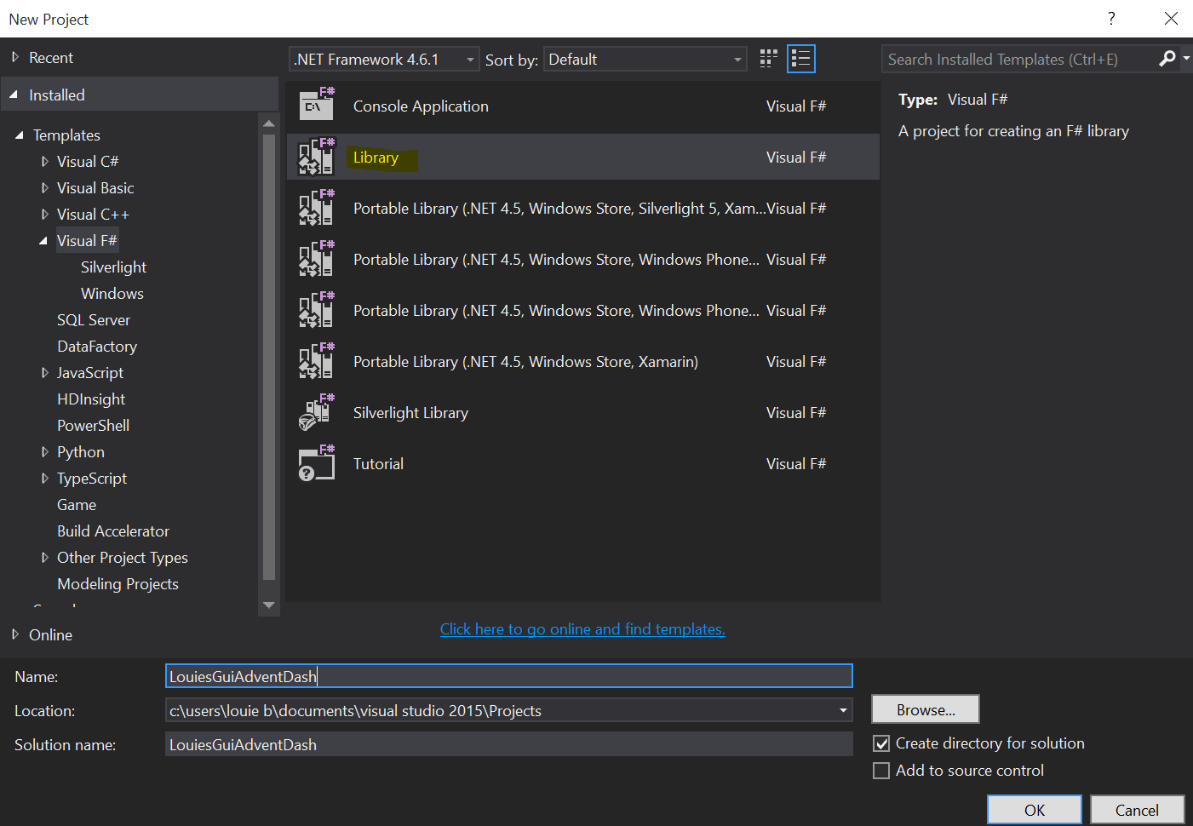The image size is (1193, 826).
Task: Select the Silverlight Library template name
Action: click(x=410, y=412)
